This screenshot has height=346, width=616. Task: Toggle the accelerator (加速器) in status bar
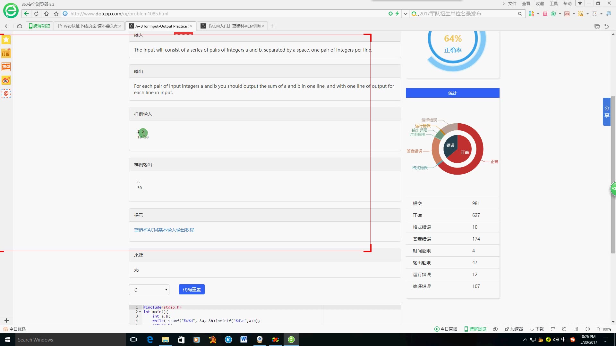click(514, 329)
